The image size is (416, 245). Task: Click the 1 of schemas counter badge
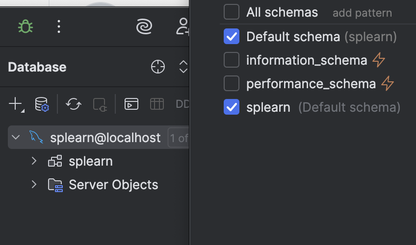178,138
